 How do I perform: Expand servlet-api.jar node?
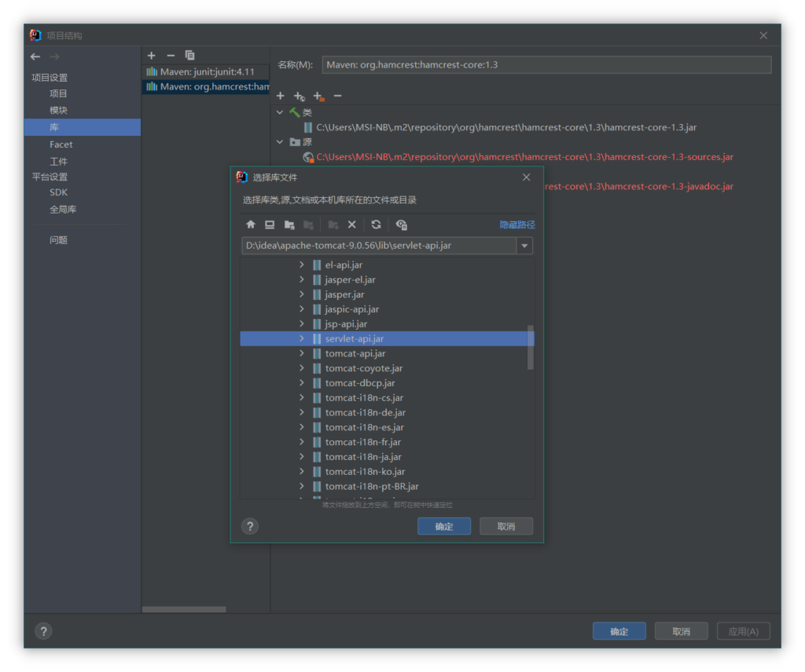coord(302,338)
